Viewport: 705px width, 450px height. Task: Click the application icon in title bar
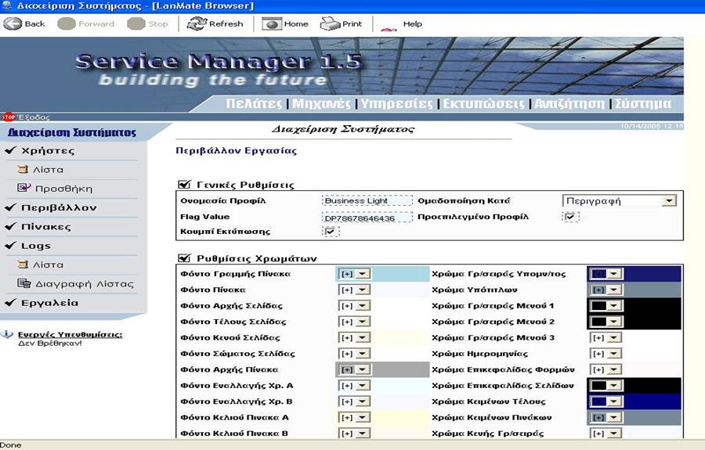pos(6,5)
